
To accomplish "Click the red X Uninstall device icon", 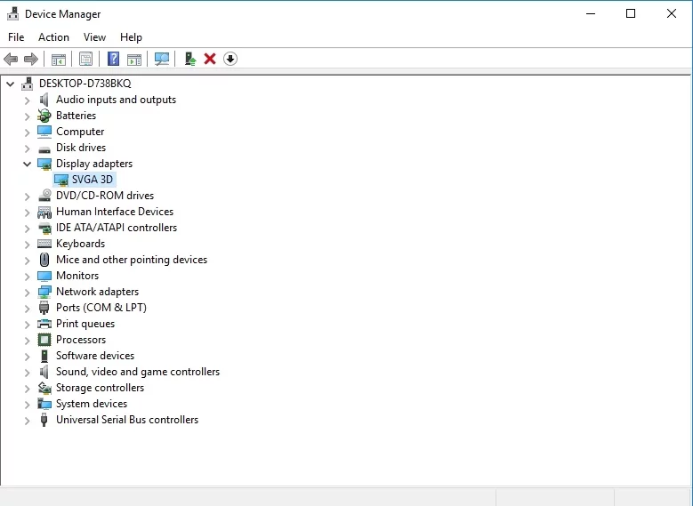I will (210, 59).
